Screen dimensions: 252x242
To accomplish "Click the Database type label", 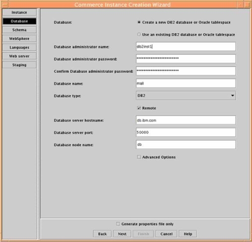I will 68,96.
